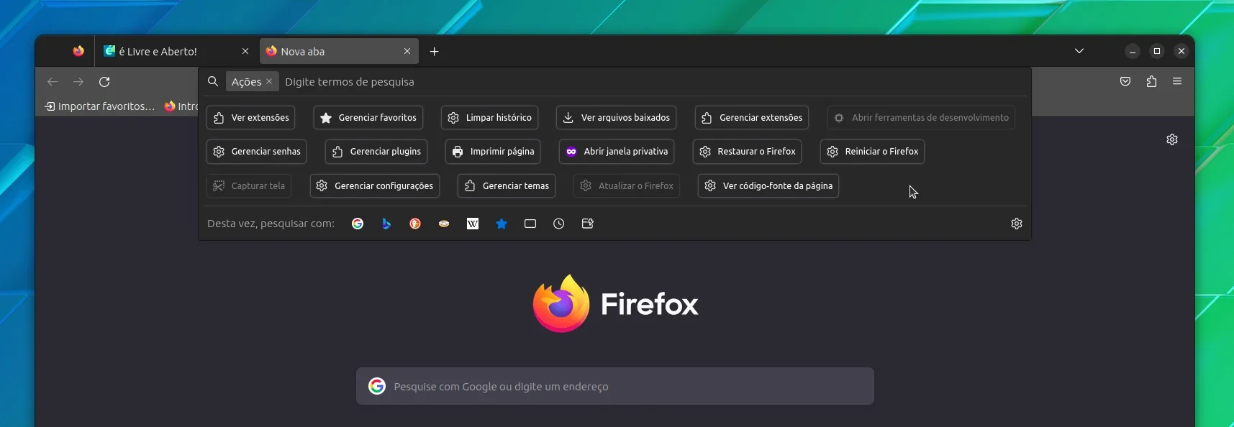
Task: Maximize the Firefox window
Action: coord(1157,51)
